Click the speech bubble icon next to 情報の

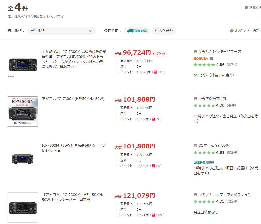coord(246,8)
